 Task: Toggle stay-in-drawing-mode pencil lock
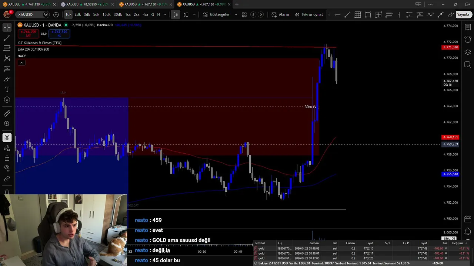(x=7, y=148)
